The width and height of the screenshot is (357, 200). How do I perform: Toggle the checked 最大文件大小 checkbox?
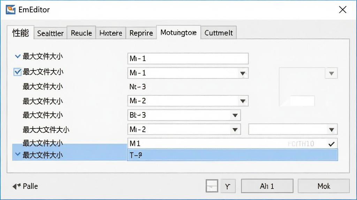(x=17, y=72)
